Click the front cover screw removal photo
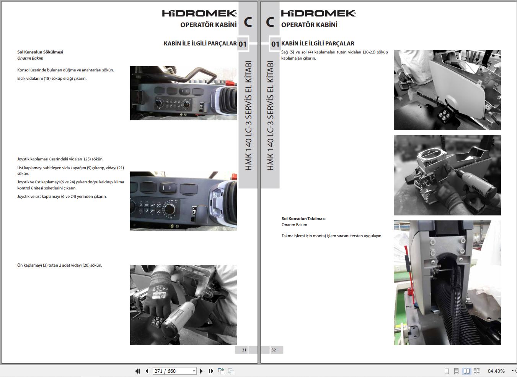The height and width of the screenshot is (377, 517). (183, 305)
